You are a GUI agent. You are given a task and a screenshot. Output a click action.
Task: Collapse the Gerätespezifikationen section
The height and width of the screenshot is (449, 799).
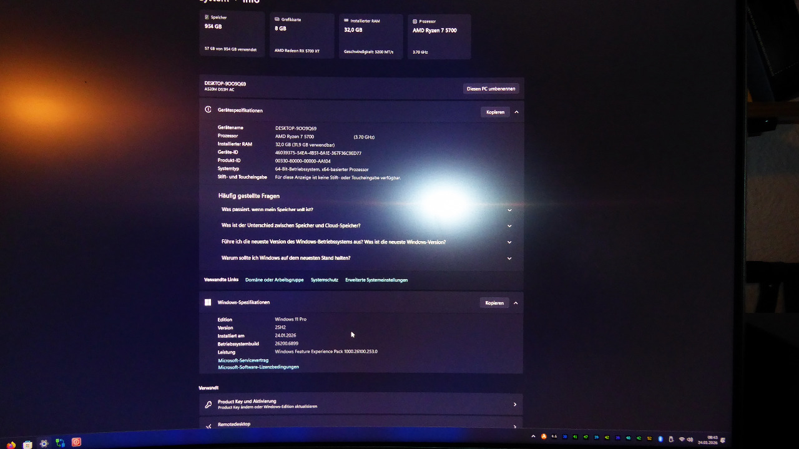tap(516, 112)
